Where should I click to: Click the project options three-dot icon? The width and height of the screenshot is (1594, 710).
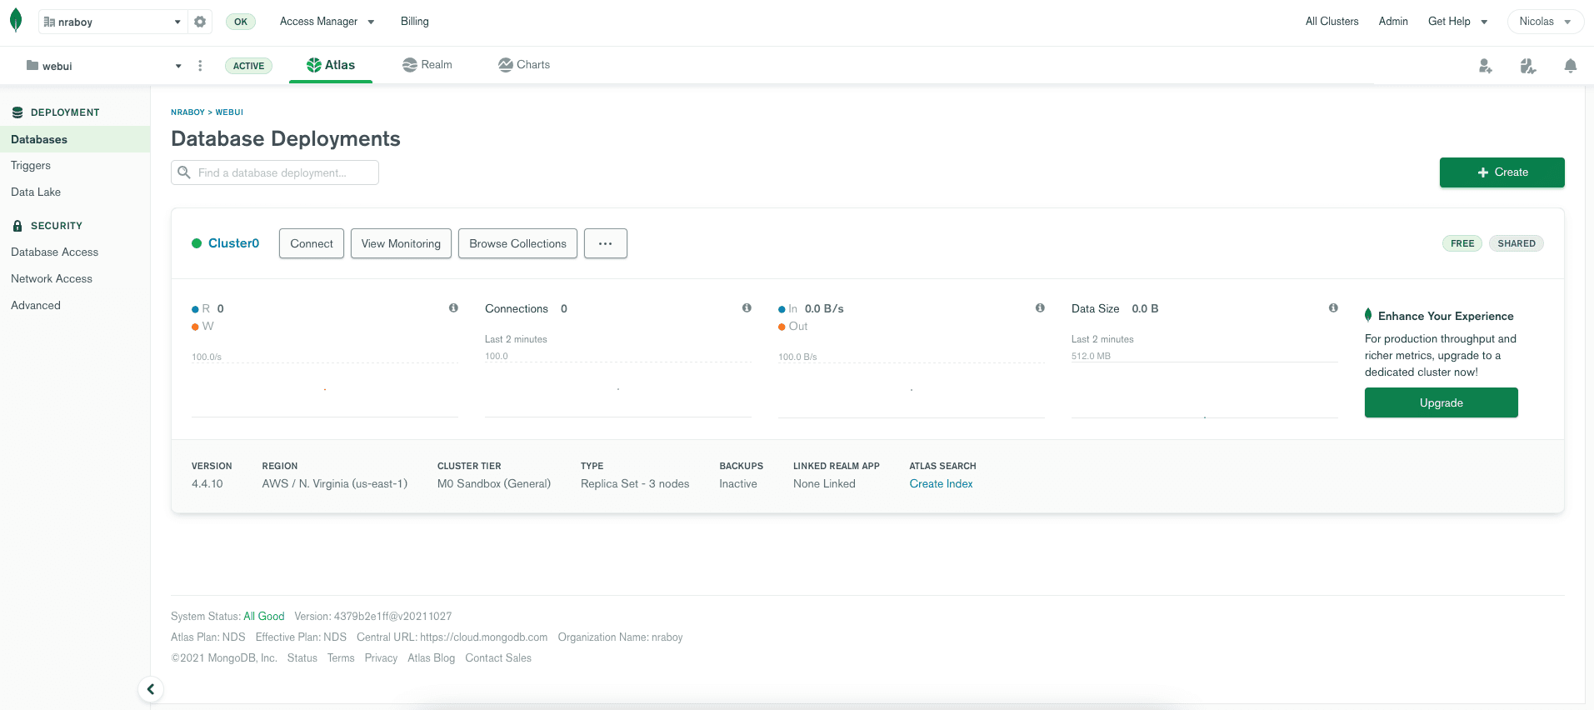pos(200,66)
